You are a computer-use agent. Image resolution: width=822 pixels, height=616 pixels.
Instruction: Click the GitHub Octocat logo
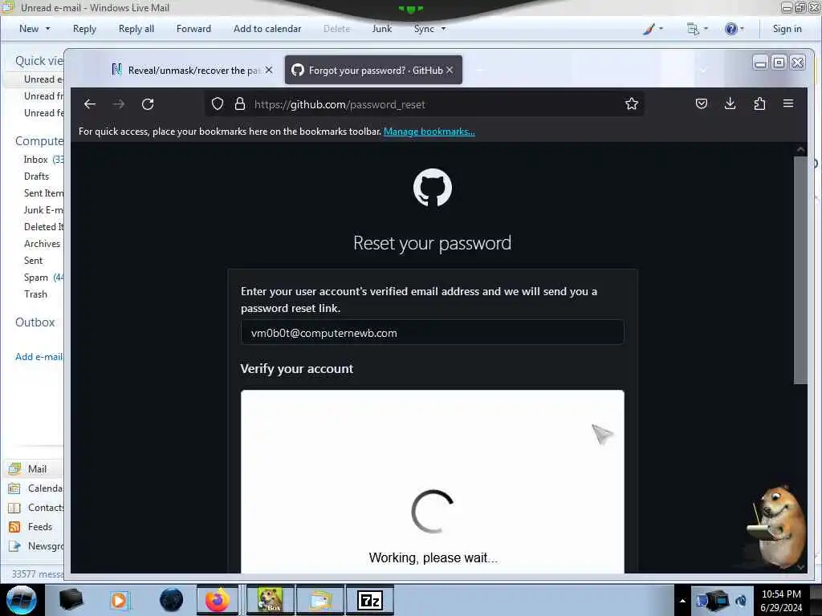coord(433,188)
